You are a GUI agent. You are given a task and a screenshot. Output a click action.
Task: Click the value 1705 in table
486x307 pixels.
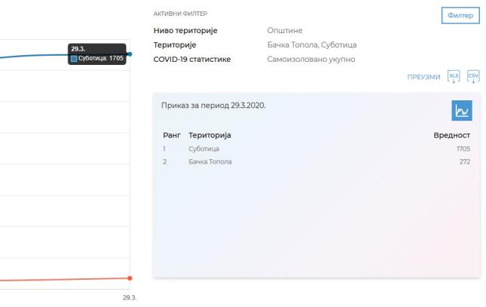click(463, 149)
